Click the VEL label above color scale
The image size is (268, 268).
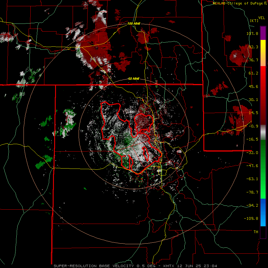[262, 18]
